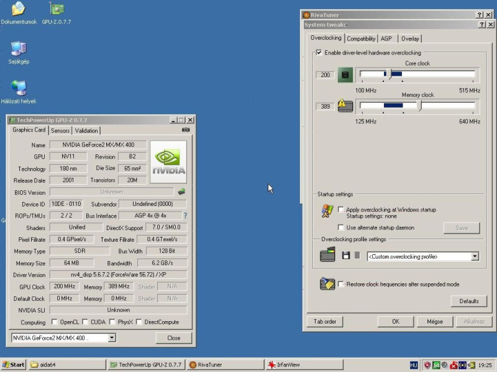Enable Use alternate startup daemon
The height and width of the screenshot is (372, 497).
(340, 228)
